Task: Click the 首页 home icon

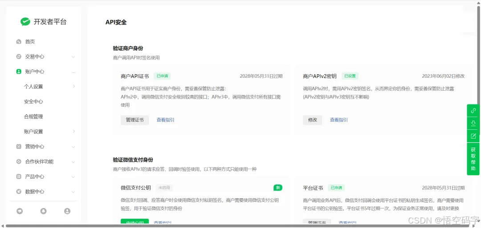Action: click(x=19, y=42)
